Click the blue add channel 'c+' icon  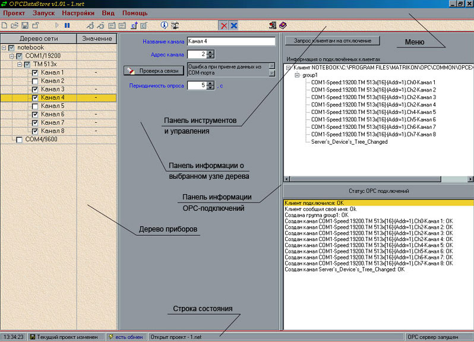point(134,26)
